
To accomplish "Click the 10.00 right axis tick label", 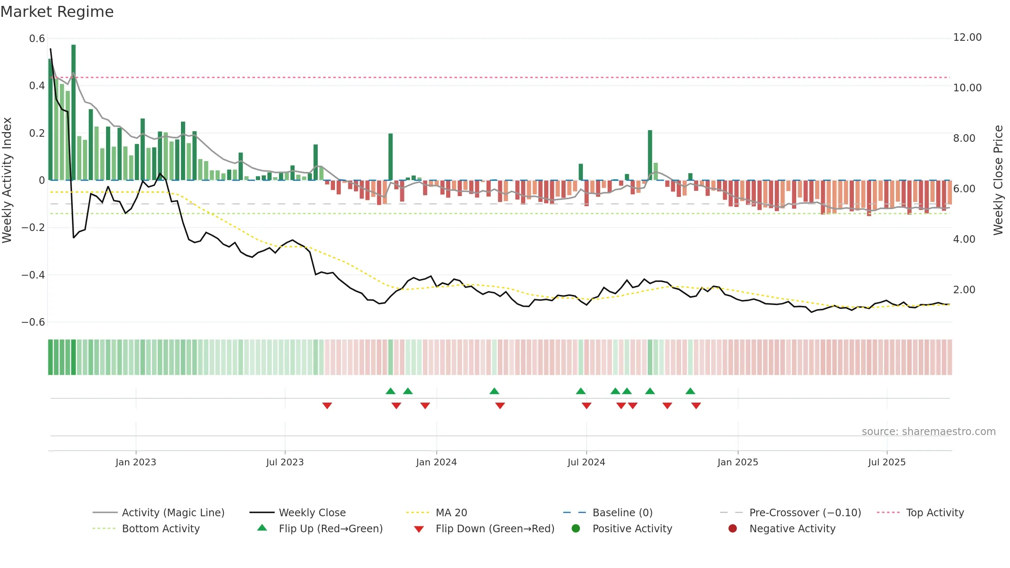I will 967,88.
